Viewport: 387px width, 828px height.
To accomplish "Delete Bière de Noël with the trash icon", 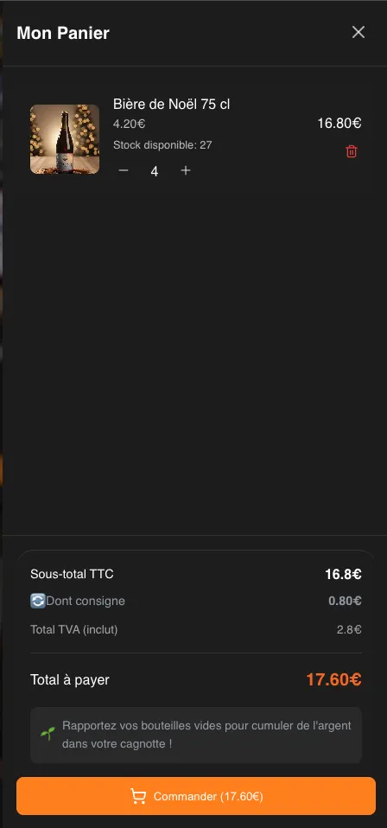I will pos(351,152).
